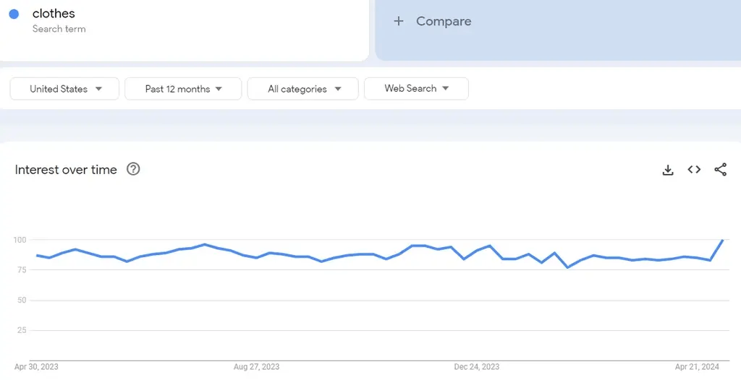
Task: Open the United States region dropdown
Action: 64,89
